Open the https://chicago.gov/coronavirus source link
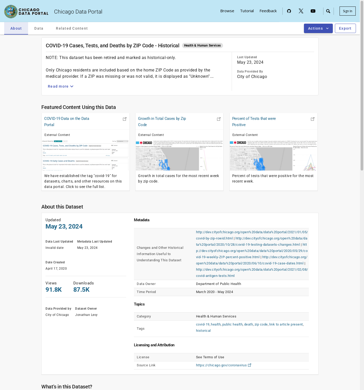364x390 pixels. click(x=221, y=365)
